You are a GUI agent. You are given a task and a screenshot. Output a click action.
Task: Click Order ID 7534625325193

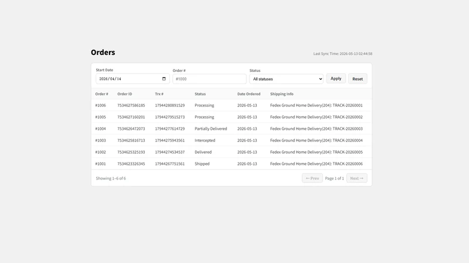point(131,152)
